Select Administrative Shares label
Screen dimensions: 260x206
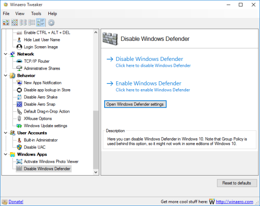tap(42, 68)
